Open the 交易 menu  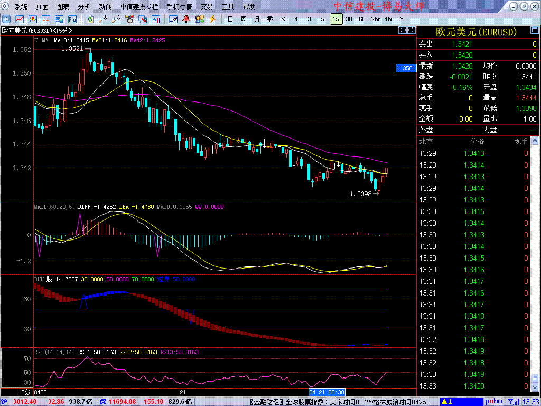207,7
